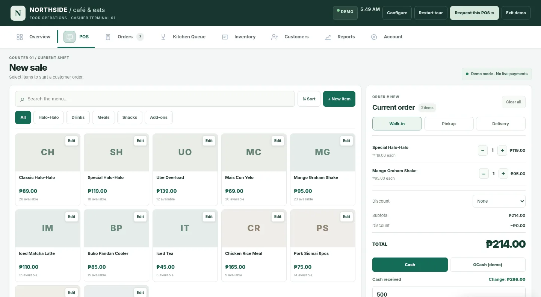The height and width of the screenshot is (297, 541).
Task: Click Restart tour button
Action: 431,13
